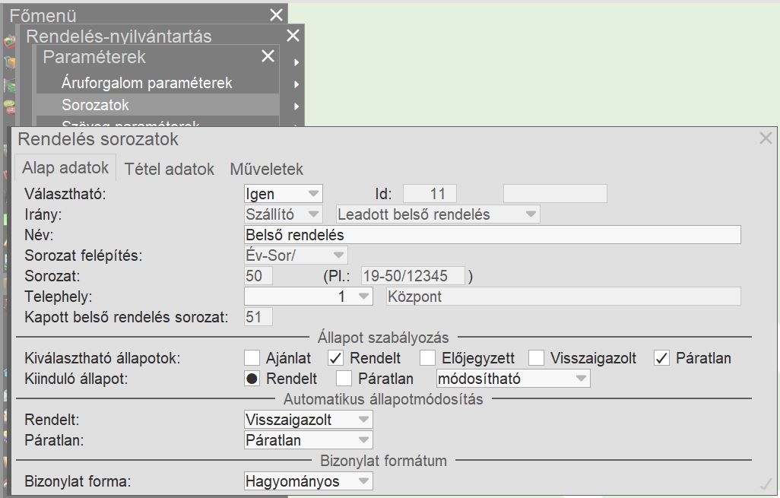
Task: Click the example field 19-50/12345
Action: (x=414, y=276)
